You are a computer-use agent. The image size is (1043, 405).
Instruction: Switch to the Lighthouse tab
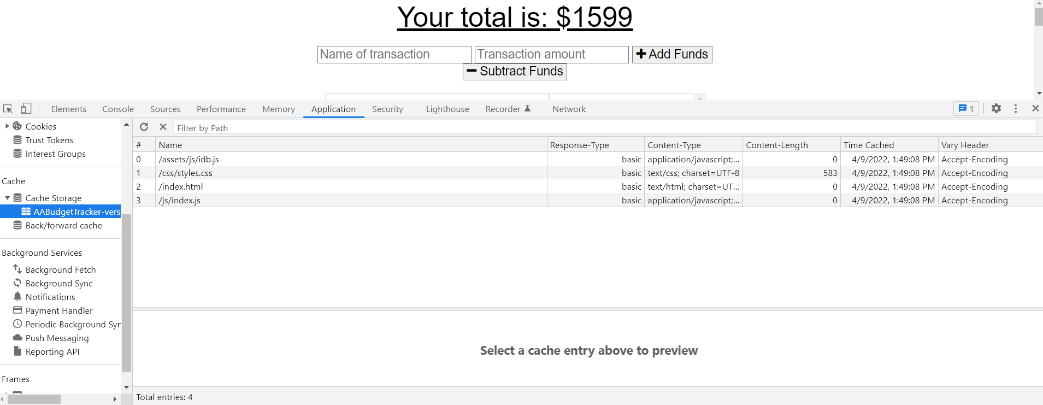[x=447, y=109]
